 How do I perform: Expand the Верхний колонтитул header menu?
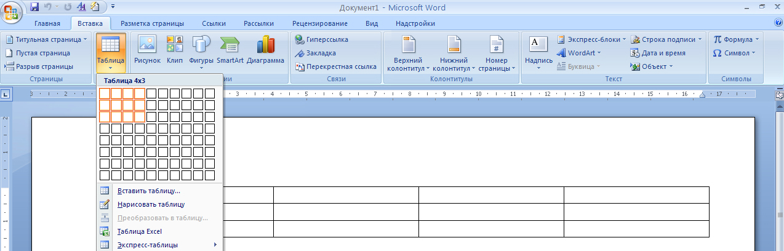click(x=409, y=53)
